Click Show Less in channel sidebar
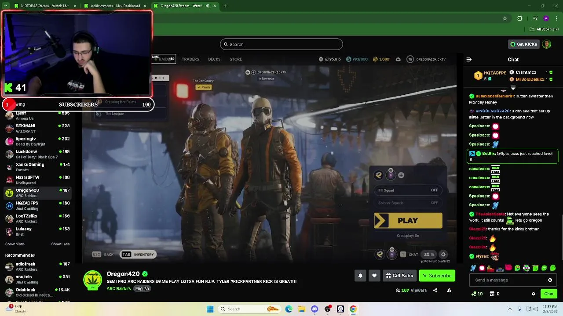The height and width of the screenshot is (316, 563). coord(60,244)
